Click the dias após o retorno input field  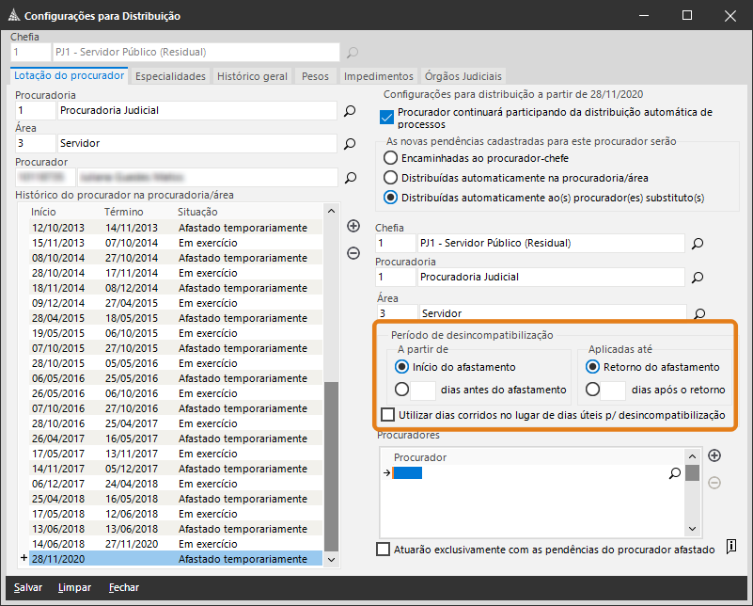pyautogui.click(x=613, y=390)
